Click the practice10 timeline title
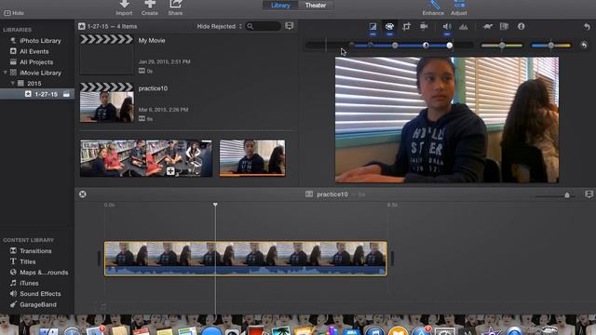This screenshot has height=335, width=596. coord(332,194)
